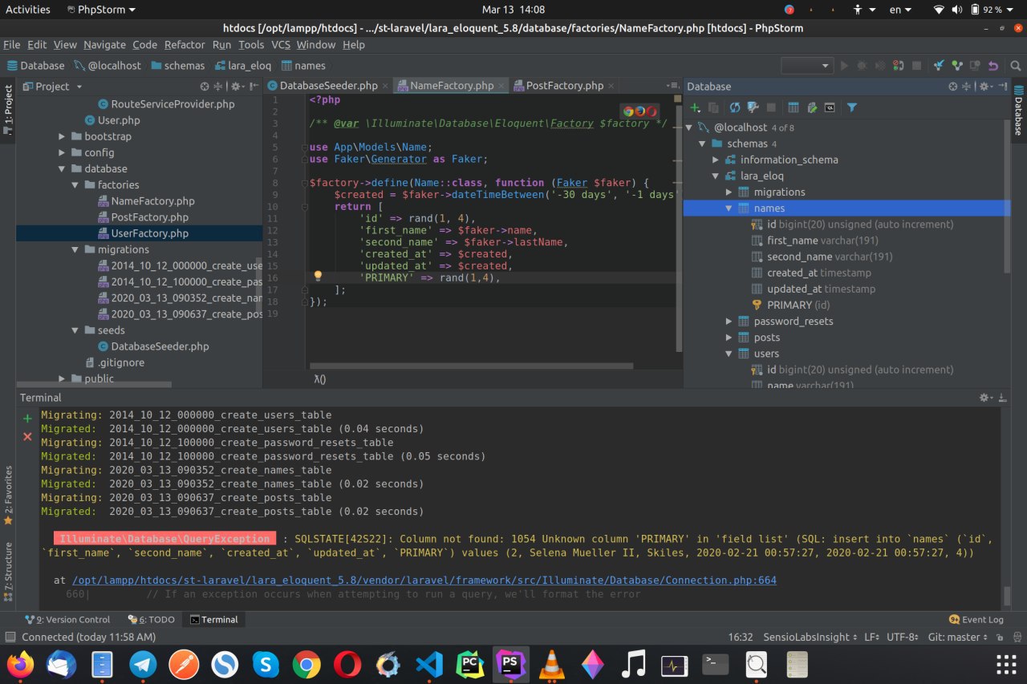Collapse the migrations folder in Project tree
1027x684 pixels.
(75, 249)
